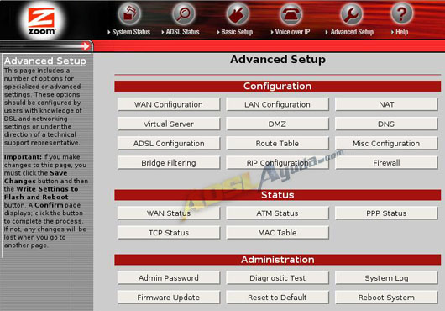View the Route Table

277,144
